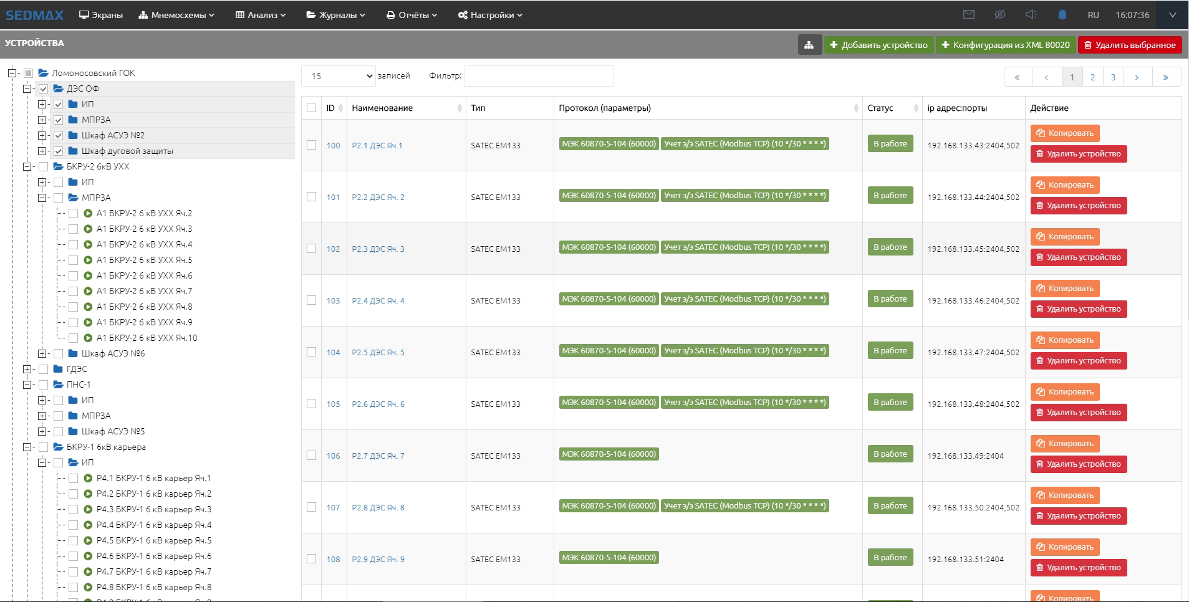Open the Настройки menu

point(490,15)
